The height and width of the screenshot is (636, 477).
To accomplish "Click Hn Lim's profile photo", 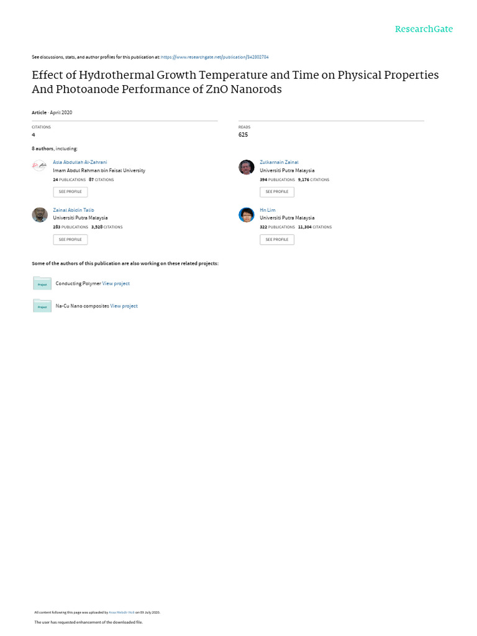I will coord(247,215).
